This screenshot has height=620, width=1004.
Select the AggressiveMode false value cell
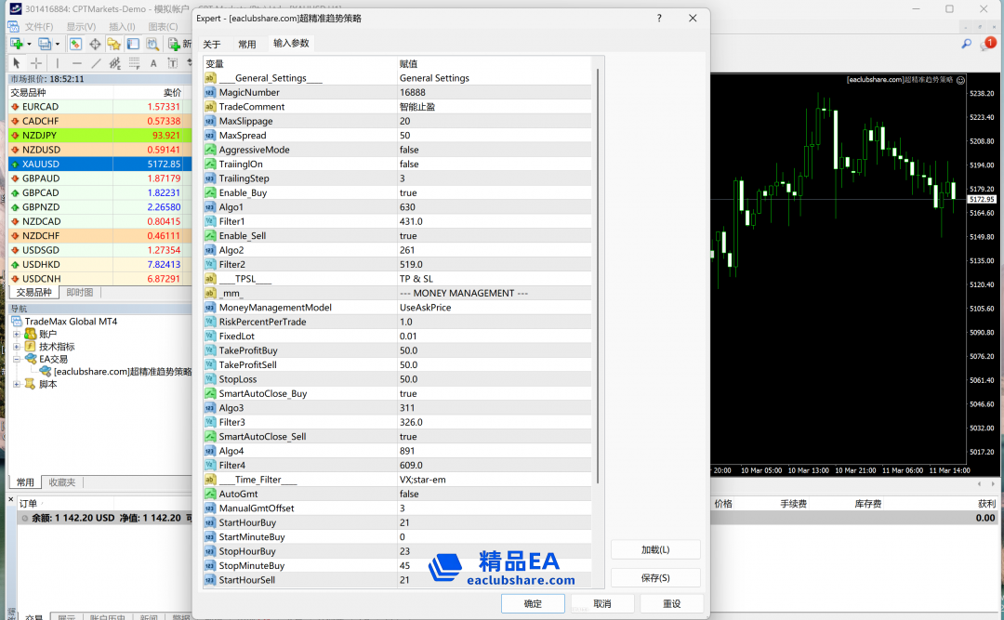coord(493,150)
